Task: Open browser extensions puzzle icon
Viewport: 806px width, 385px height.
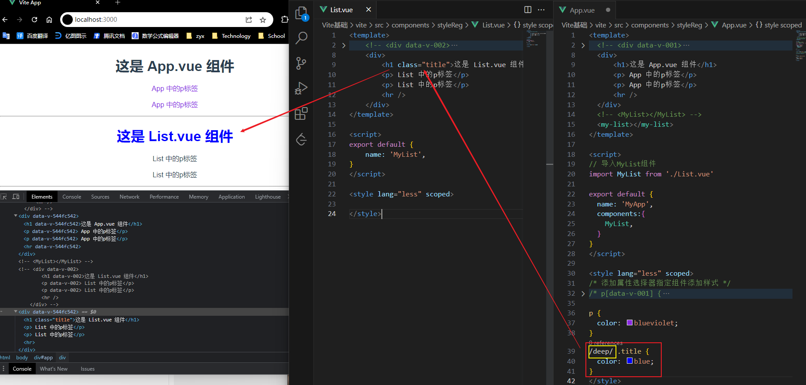Action: (285, 20)
